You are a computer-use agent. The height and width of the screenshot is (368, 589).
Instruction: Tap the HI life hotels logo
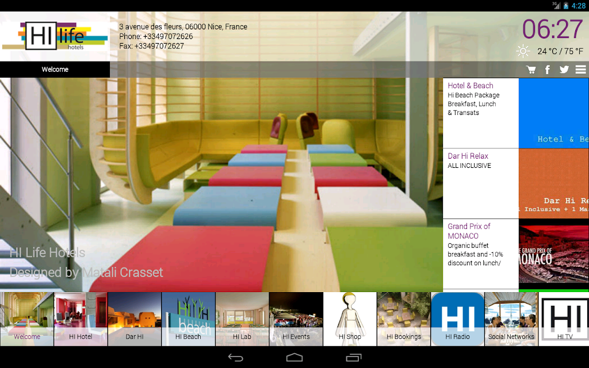click(55, 36)
